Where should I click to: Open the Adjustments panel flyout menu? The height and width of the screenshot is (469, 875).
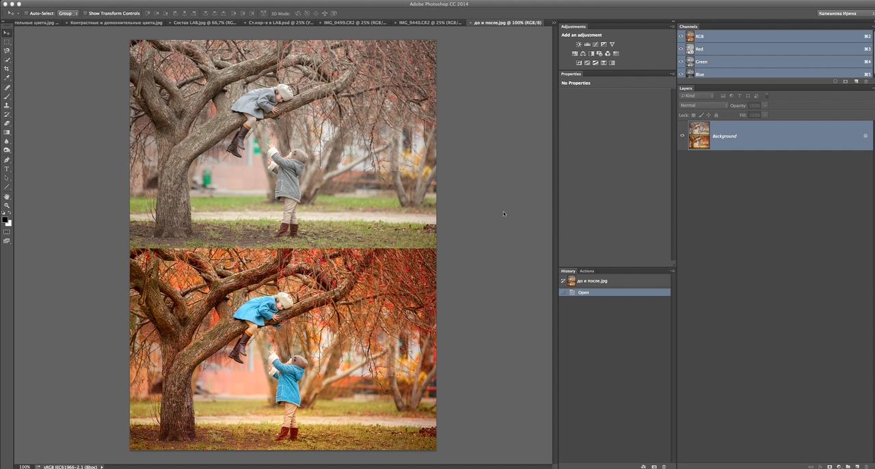coord(673,27)
